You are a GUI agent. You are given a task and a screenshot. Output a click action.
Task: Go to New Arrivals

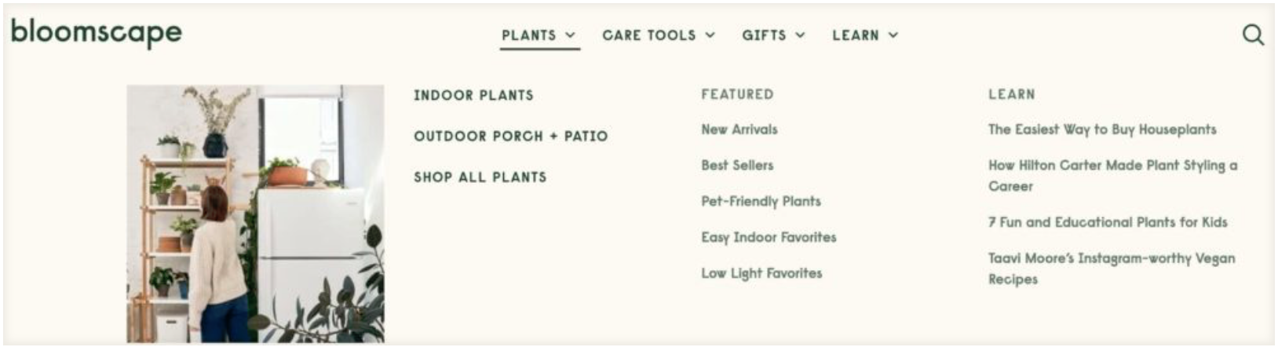pyautogui.click(x=739, y=130)
